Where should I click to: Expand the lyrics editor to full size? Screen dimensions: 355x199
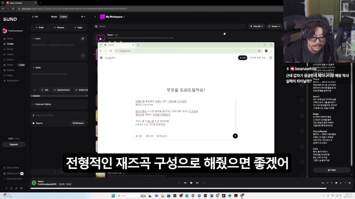83,55
